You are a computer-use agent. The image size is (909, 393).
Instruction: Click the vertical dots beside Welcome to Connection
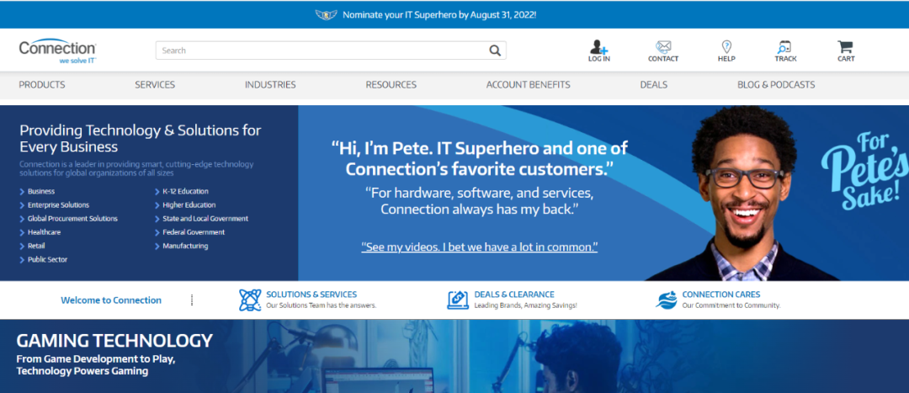(192, 300)
